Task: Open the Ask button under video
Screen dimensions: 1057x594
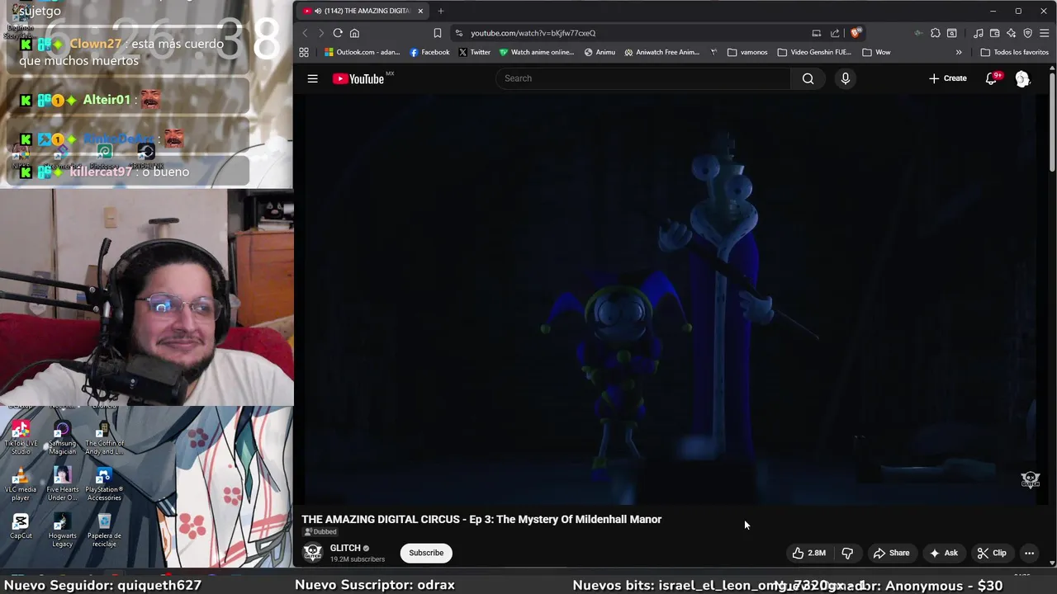Action: coord(943,553)
